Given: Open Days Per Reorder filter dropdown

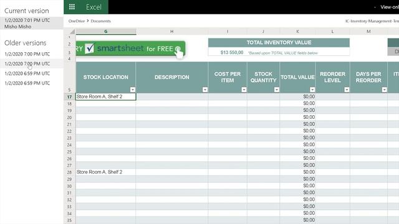Looking at the screenshot, I should 385,90.
